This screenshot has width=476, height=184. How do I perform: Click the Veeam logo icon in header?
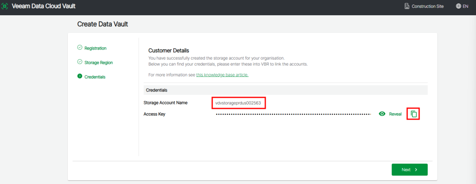click(5, 6)
